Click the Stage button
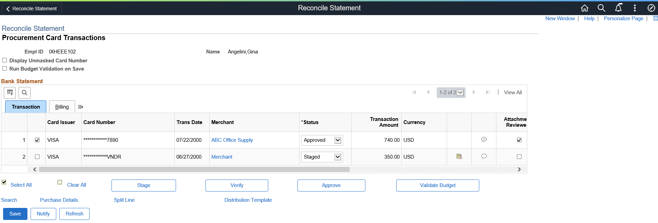 point(144,185)
